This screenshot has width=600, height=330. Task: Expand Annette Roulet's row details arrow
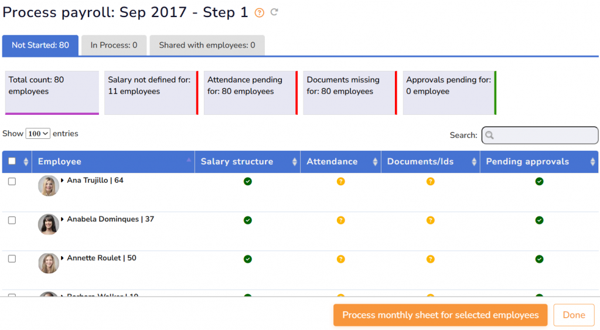pyautogui.click(x=63, y=258)
